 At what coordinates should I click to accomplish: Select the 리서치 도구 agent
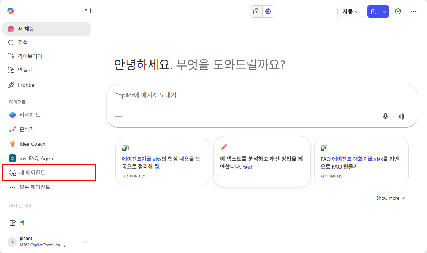click(47, 115)
